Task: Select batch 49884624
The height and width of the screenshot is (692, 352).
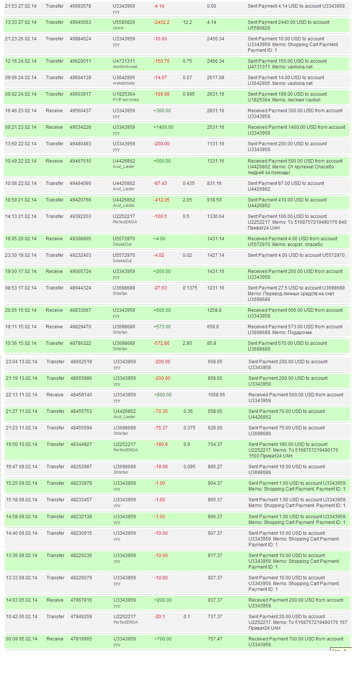Action: pyautogui.click(x=80, y=39)
